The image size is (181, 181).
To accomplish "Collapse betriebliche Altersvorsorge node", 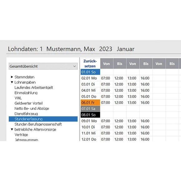I will click(x=12, y=130).
